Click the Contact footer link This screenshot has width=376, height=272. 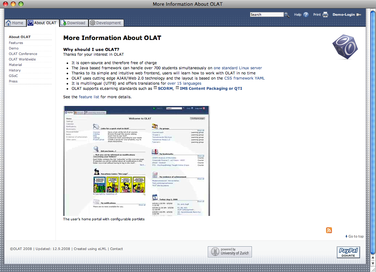coord(116,249)
